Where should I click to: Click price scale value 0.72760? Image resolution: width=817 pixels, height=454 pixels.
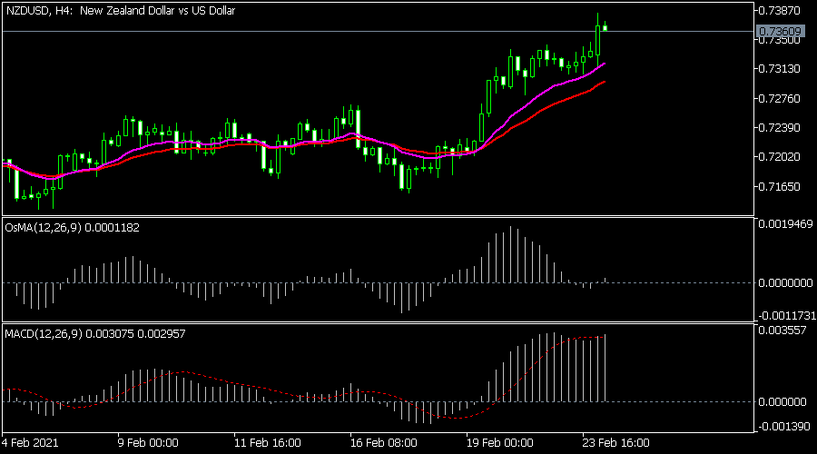779,98
